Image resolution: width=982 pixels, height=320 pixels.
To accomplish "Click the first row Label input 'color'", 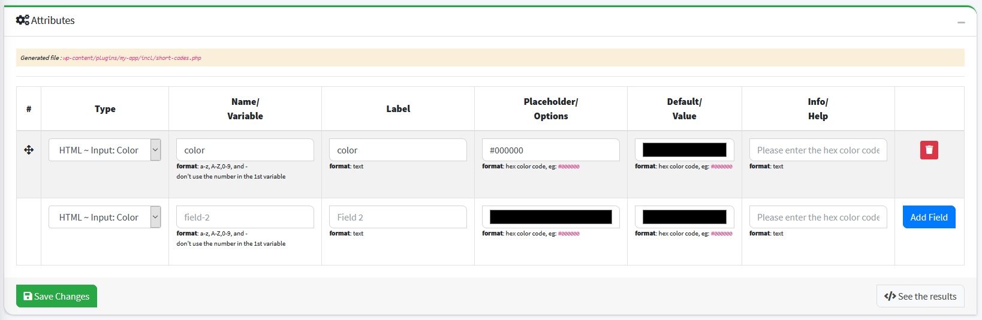I will pos(397,150).
